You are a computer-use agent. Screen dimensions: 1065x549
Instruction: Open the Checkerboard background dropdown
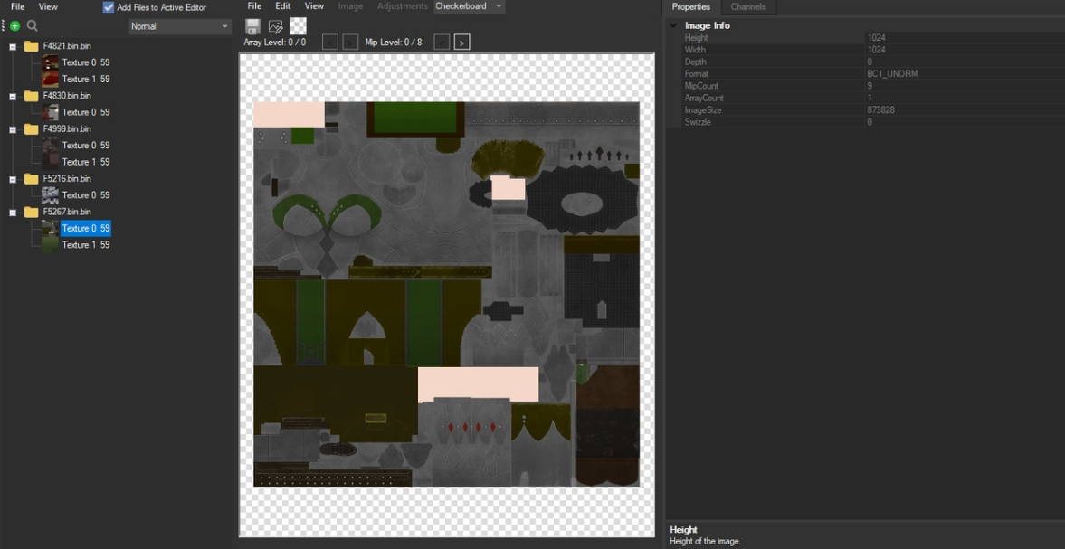(x=470, y=6)
